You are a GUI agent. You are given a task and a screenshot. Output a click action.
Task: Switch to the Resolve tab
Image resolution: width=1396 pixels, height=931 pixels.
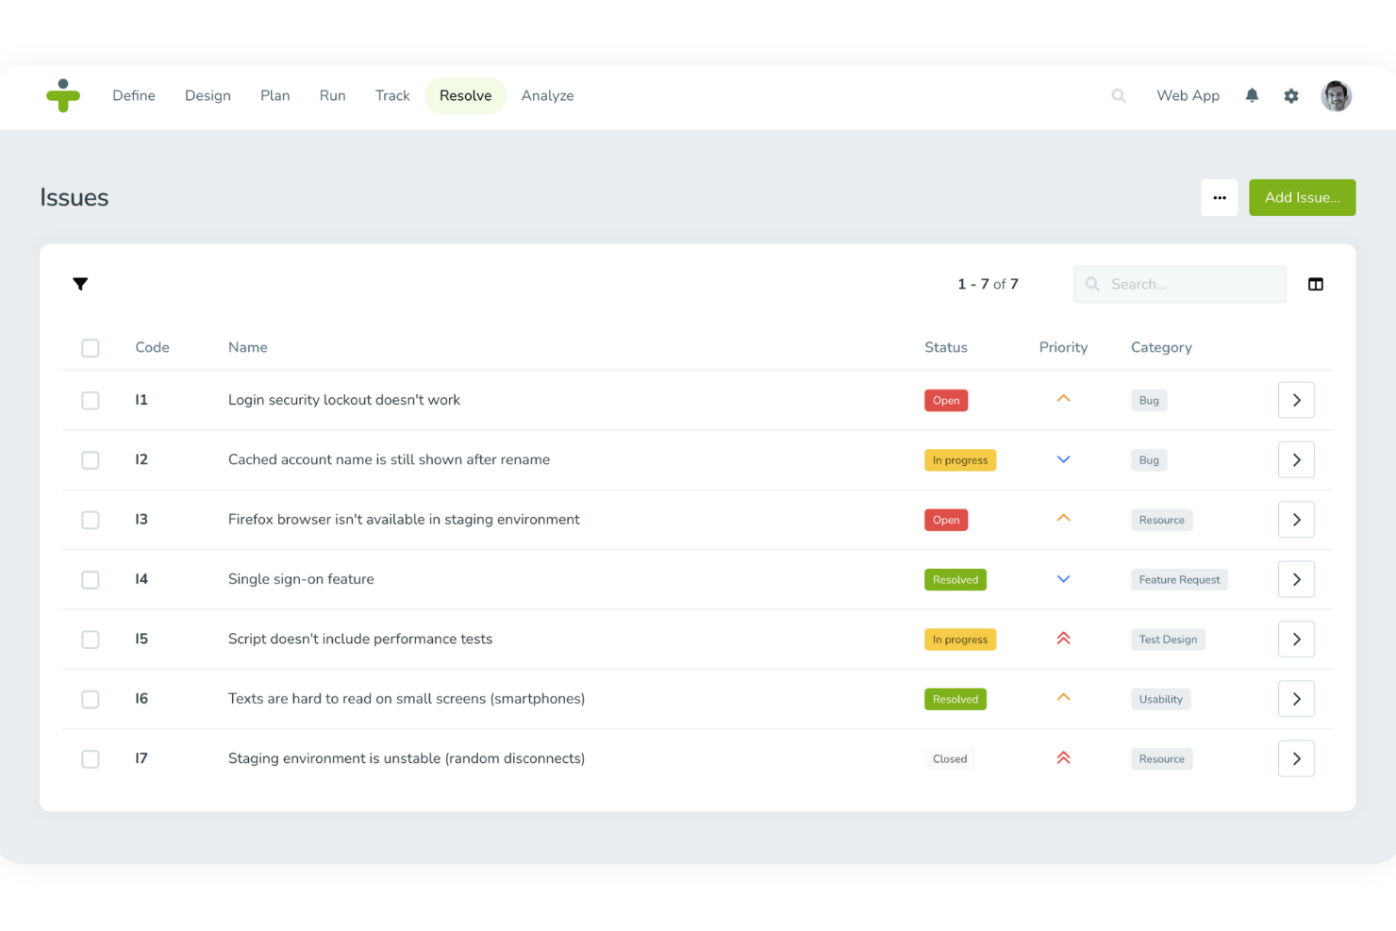pos(465,95)
